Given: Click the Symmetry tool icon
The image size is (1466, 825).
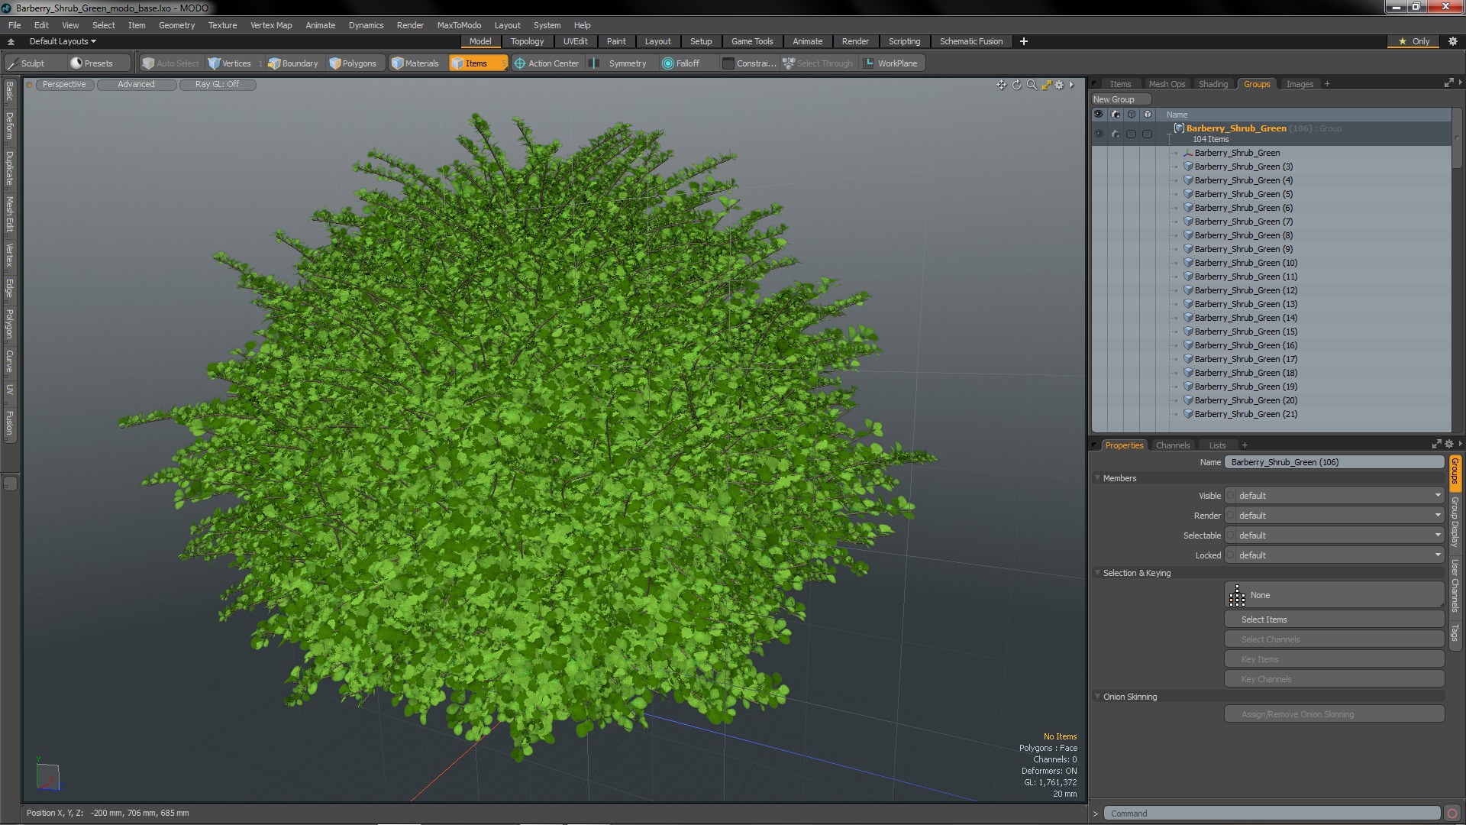Looking at the screenshot, I should (597, 63).
